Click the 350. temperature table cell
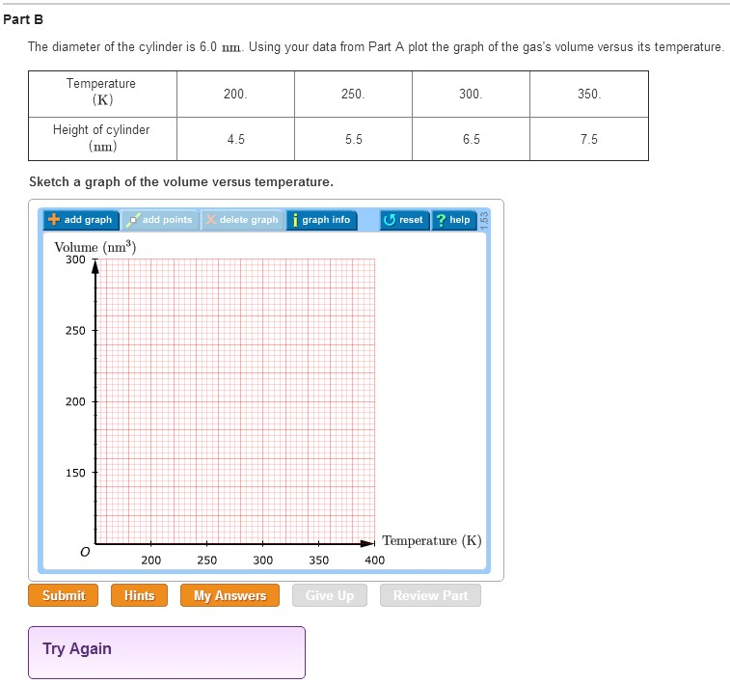This screenshot has width=730, height=684. click(x=589, y=94)
